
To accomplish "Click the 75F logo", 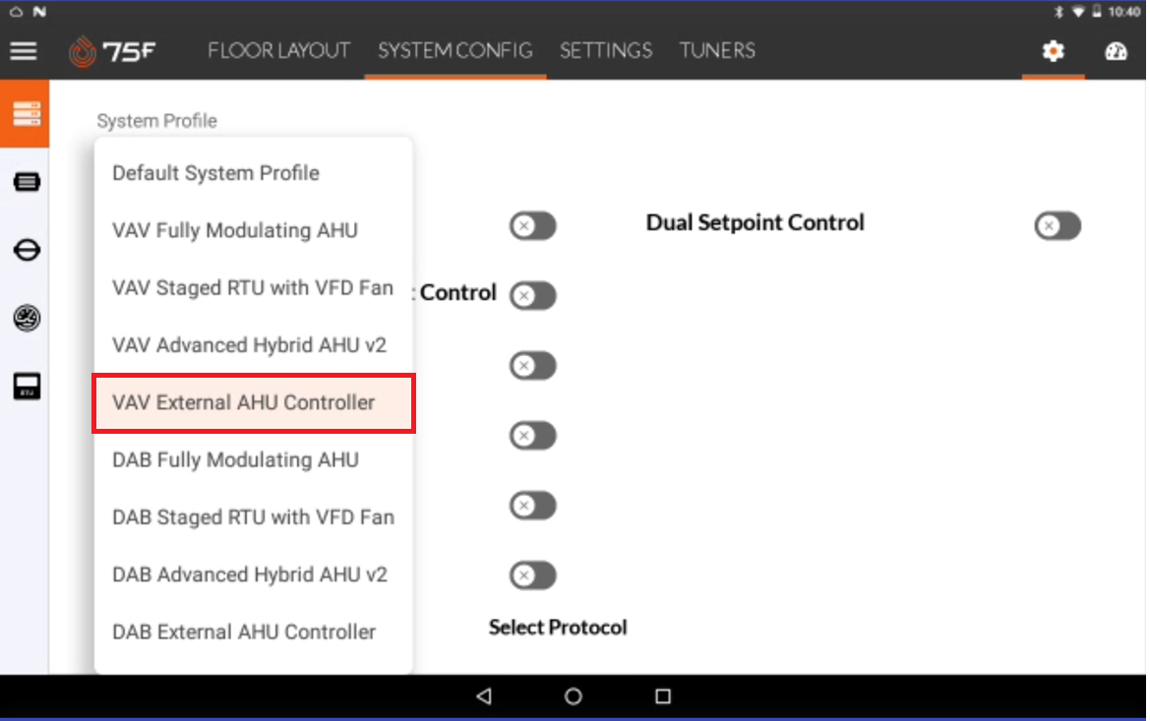I will 112,51.
